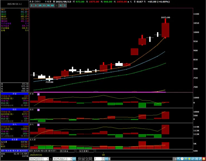This screenshot has width=206, height=161.
Task: Click the fit-to-screen icon
Action: tap(197, 159)
